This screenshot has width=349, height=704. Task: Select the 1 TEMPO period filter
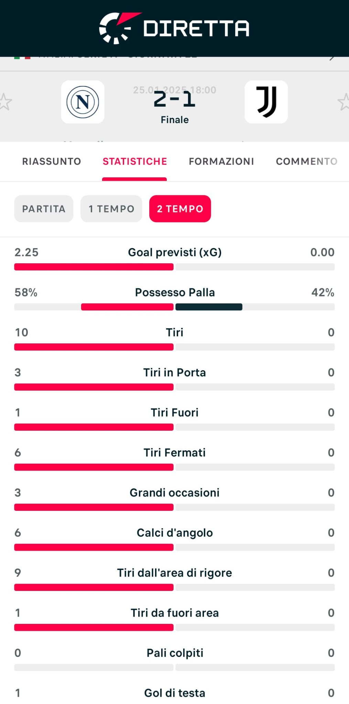(111, 209)
